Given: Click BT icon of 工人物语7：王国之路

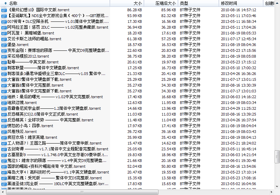Looking at the screenshot, I should point(4,143).
